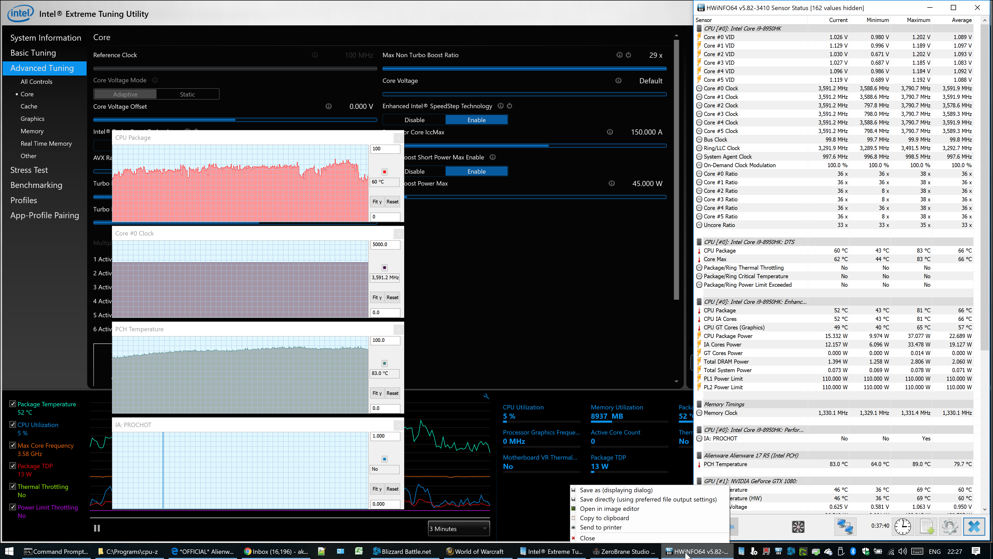993x559 pixels.
Task: Click purple color marker in Core #0 Clock graph
Action: [x=384, y=267]
